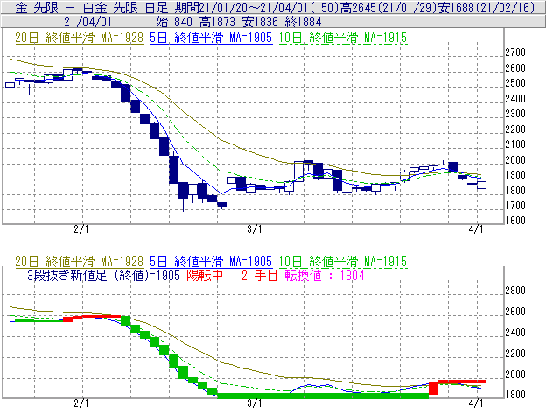The image size is (546, 414).
Task: Click the 安1688(21/02/16) period low text
Action: [486, 7]
